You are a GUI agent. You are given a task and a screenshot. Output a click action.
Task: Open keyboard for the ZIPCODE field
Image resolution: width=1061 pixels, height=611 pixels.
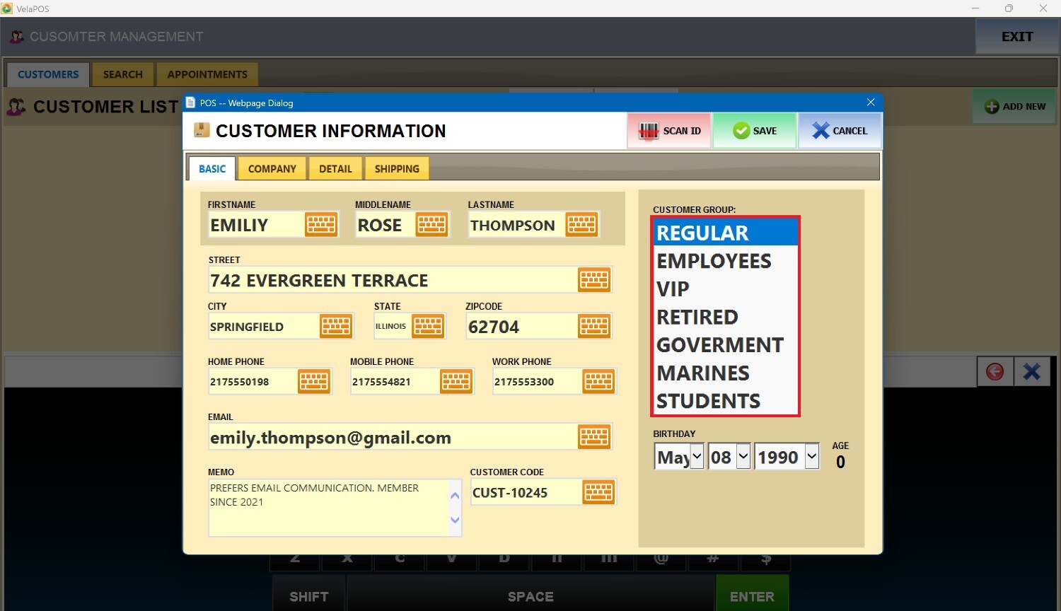pyautogui.click(x=594, y=326)
